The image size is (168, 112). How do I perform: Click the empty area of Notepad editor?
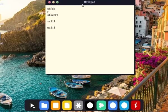click(x=90, y=53)
